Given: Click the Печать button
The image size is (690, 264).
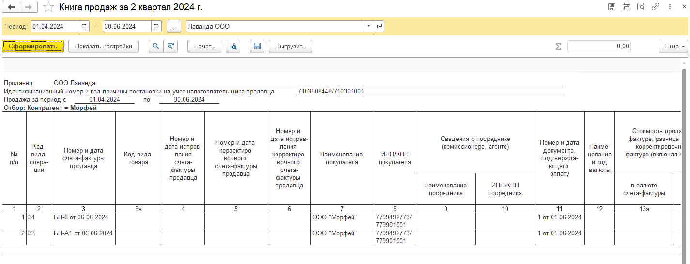Looking at the screenshot, I should tap(204, 46).
